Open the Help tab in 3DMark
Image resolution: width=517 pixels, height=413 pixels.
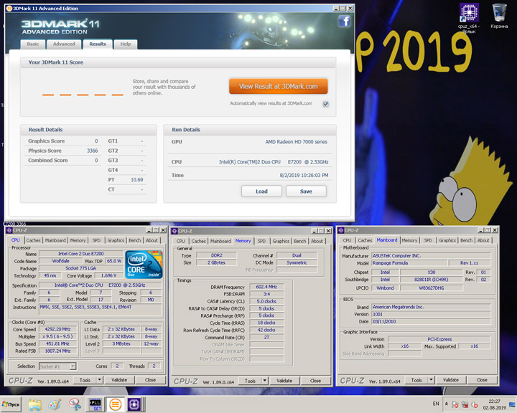125,44
